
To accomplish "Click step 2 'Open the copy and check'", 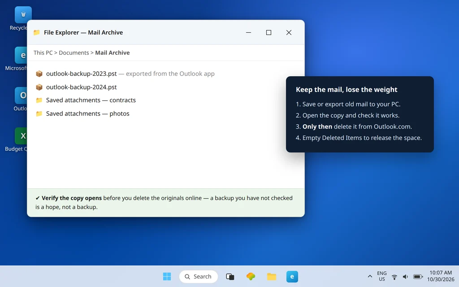I will click(x=347, y=115).
